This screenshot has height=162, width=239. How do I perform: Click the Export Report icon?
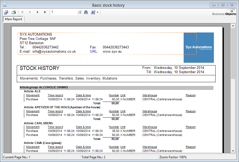6,12
